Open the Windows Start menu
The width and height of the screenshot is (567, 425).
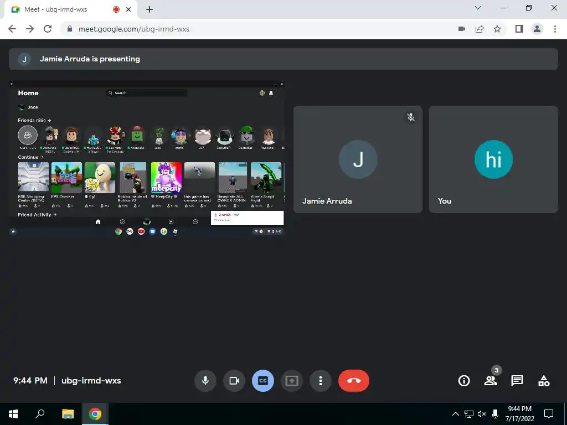pos(13,414)
